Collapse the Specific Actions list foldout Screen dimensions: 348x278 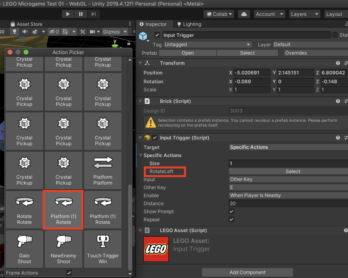coord(141,155)
